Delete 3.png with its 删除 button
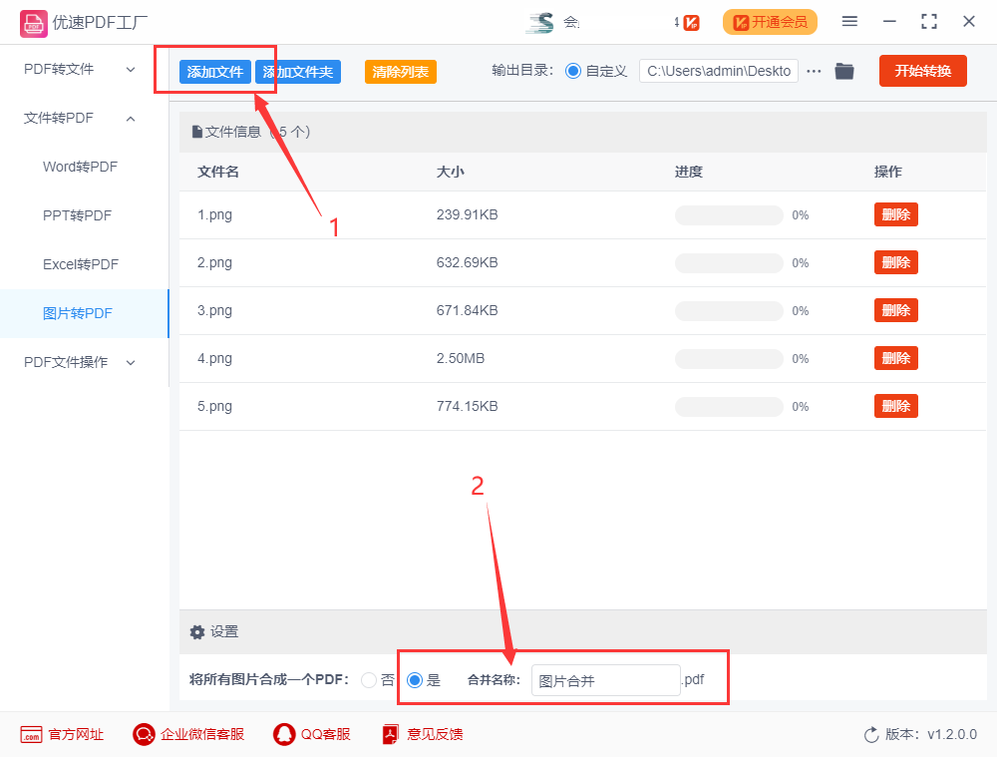997x758 pixels. tap(896, 310)
